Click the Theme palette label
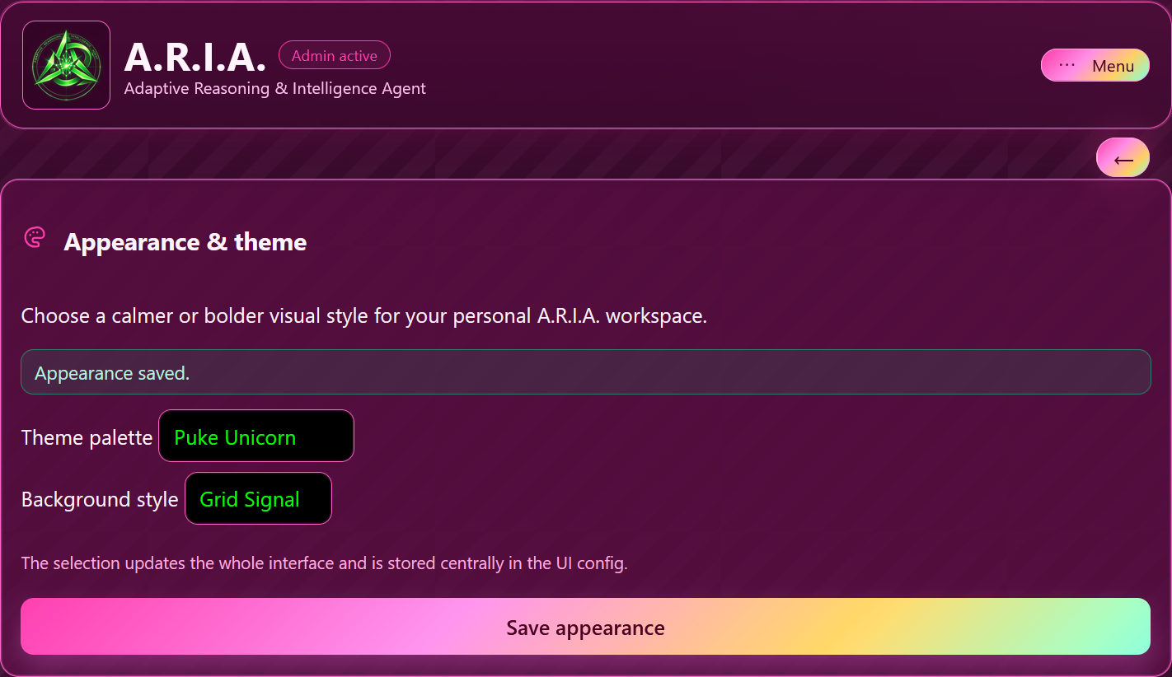The width and height of the screenshot is (1172, 677). click(87, 437)
